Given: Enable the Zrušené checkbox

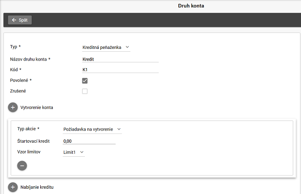Looking at the screenshot, I should point(85,91).
